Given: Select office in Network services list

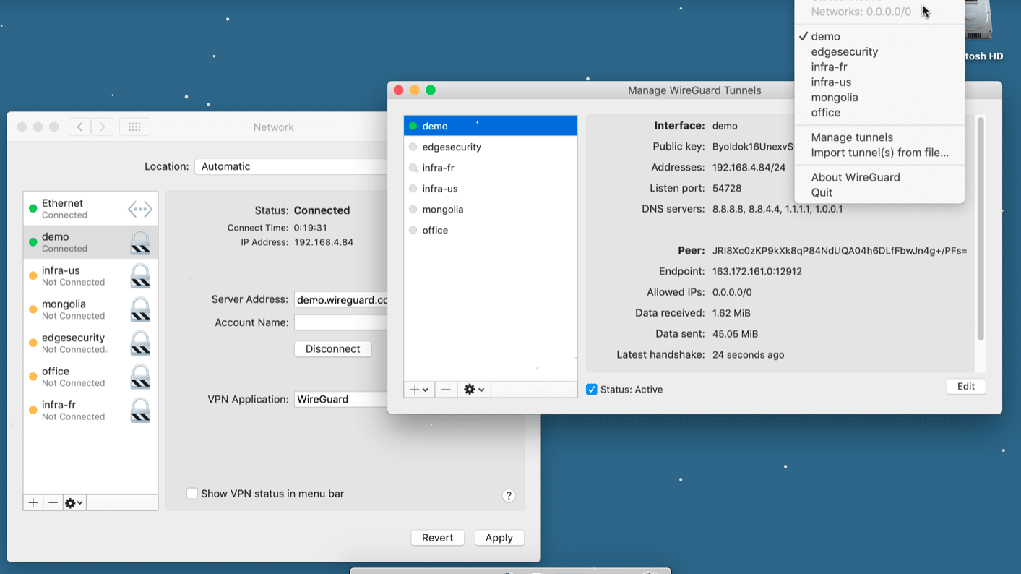Looking at the screenshot, I should pos(90,377).
